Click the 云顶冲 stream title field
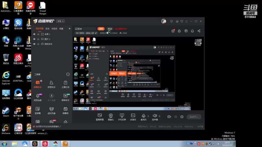This screenshot has width=262, height=147. [85, 29]
